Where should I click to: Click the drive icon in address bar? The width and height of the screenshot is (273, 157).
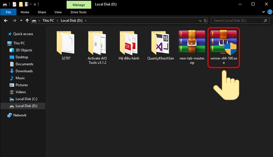34,21
